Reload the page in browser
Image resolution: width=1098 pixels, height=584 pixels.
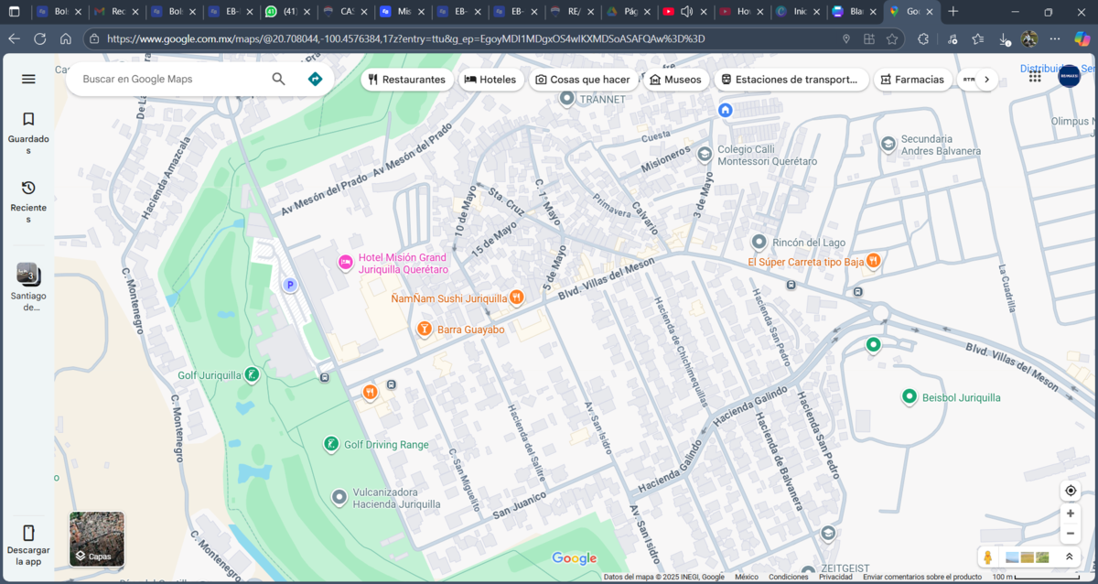[39, 39]
